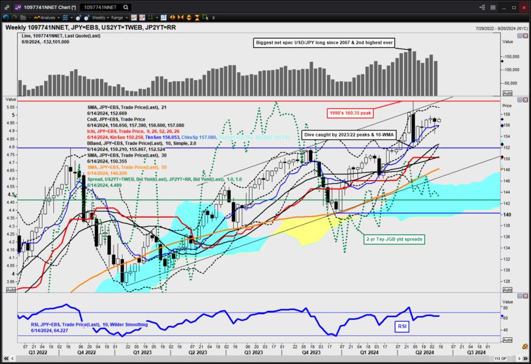Viewport: 531px width, 364px height.
Task: Click the undo arrow in the toolbar
Action: (x=5, y=18)
